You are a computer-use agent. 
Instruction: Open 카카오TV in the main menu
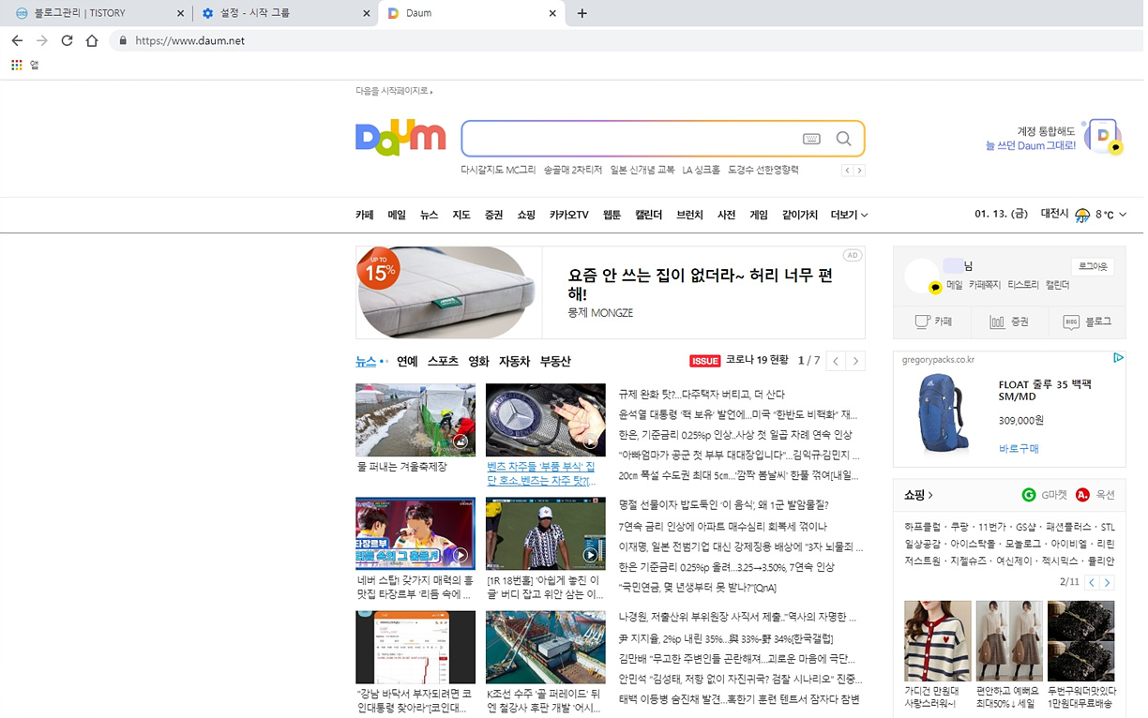(569, 215)
